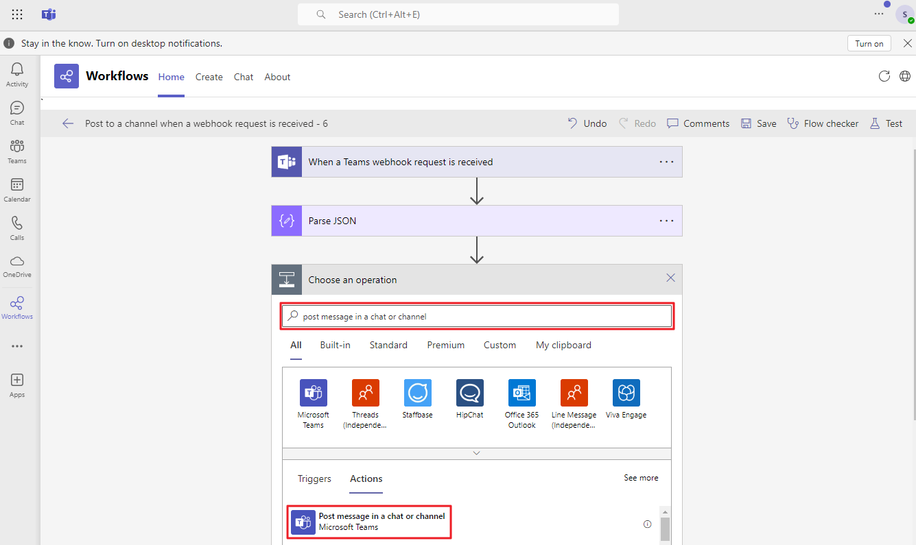Click the actions list scrollbar
Viewport: 916px width, 545px height.
(665, 529)
